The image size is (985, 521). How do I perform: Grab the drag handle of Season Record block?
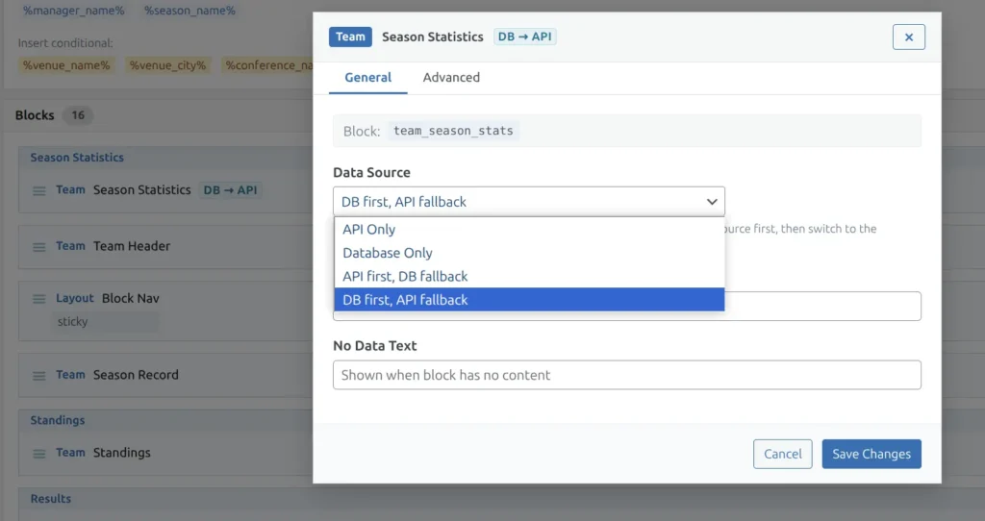38,376
